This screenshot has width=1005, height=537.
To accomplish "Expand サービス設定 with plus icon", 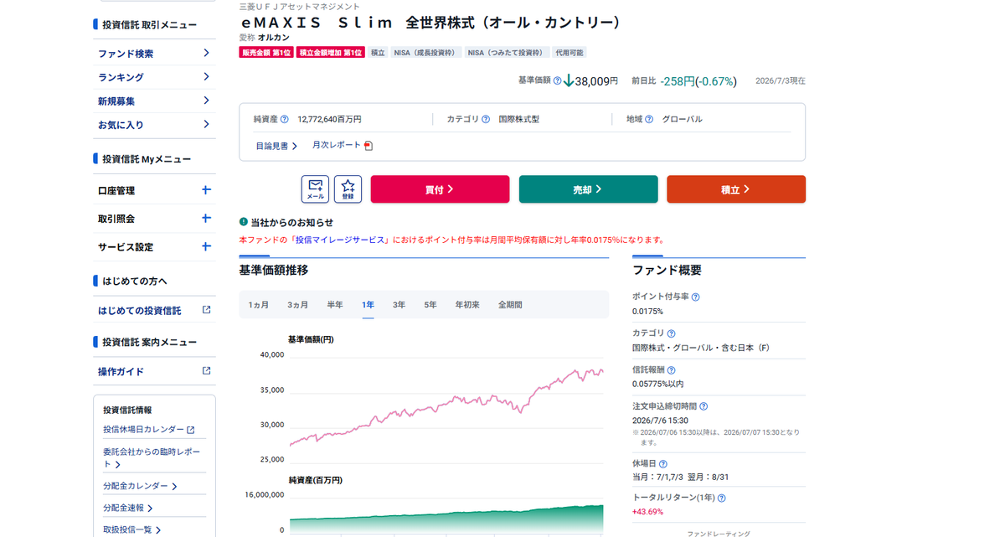I will tap(206, 247).
